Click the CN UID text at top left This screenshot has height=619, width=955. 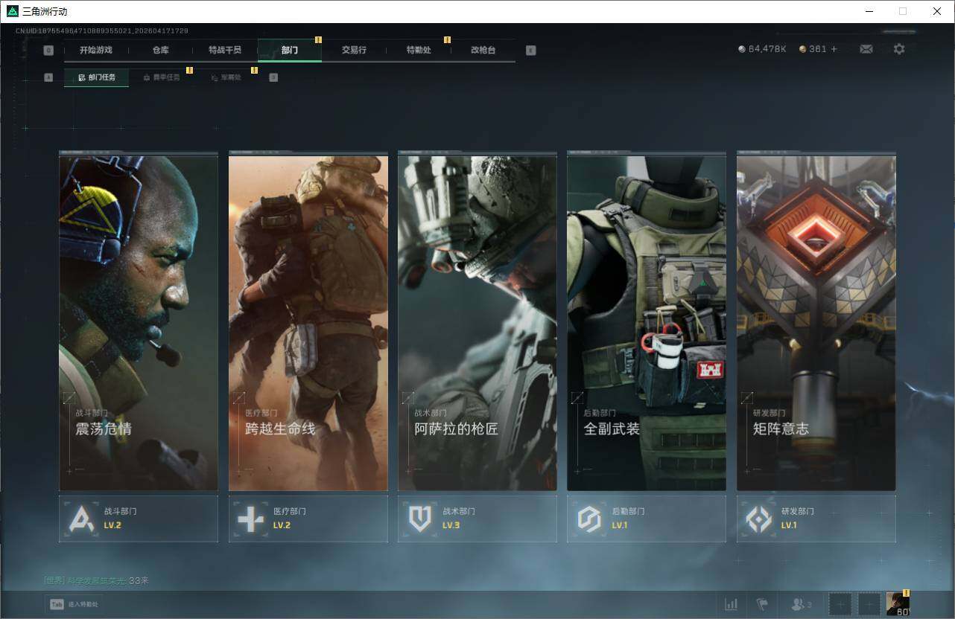click(x=102, y=31)
